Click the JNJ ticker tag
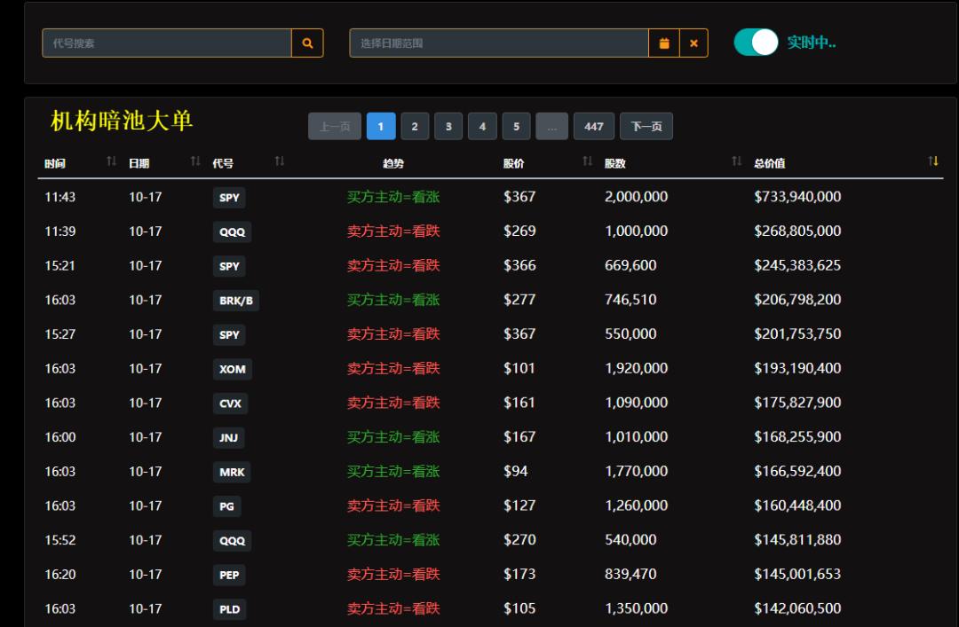 pos(229,437)
